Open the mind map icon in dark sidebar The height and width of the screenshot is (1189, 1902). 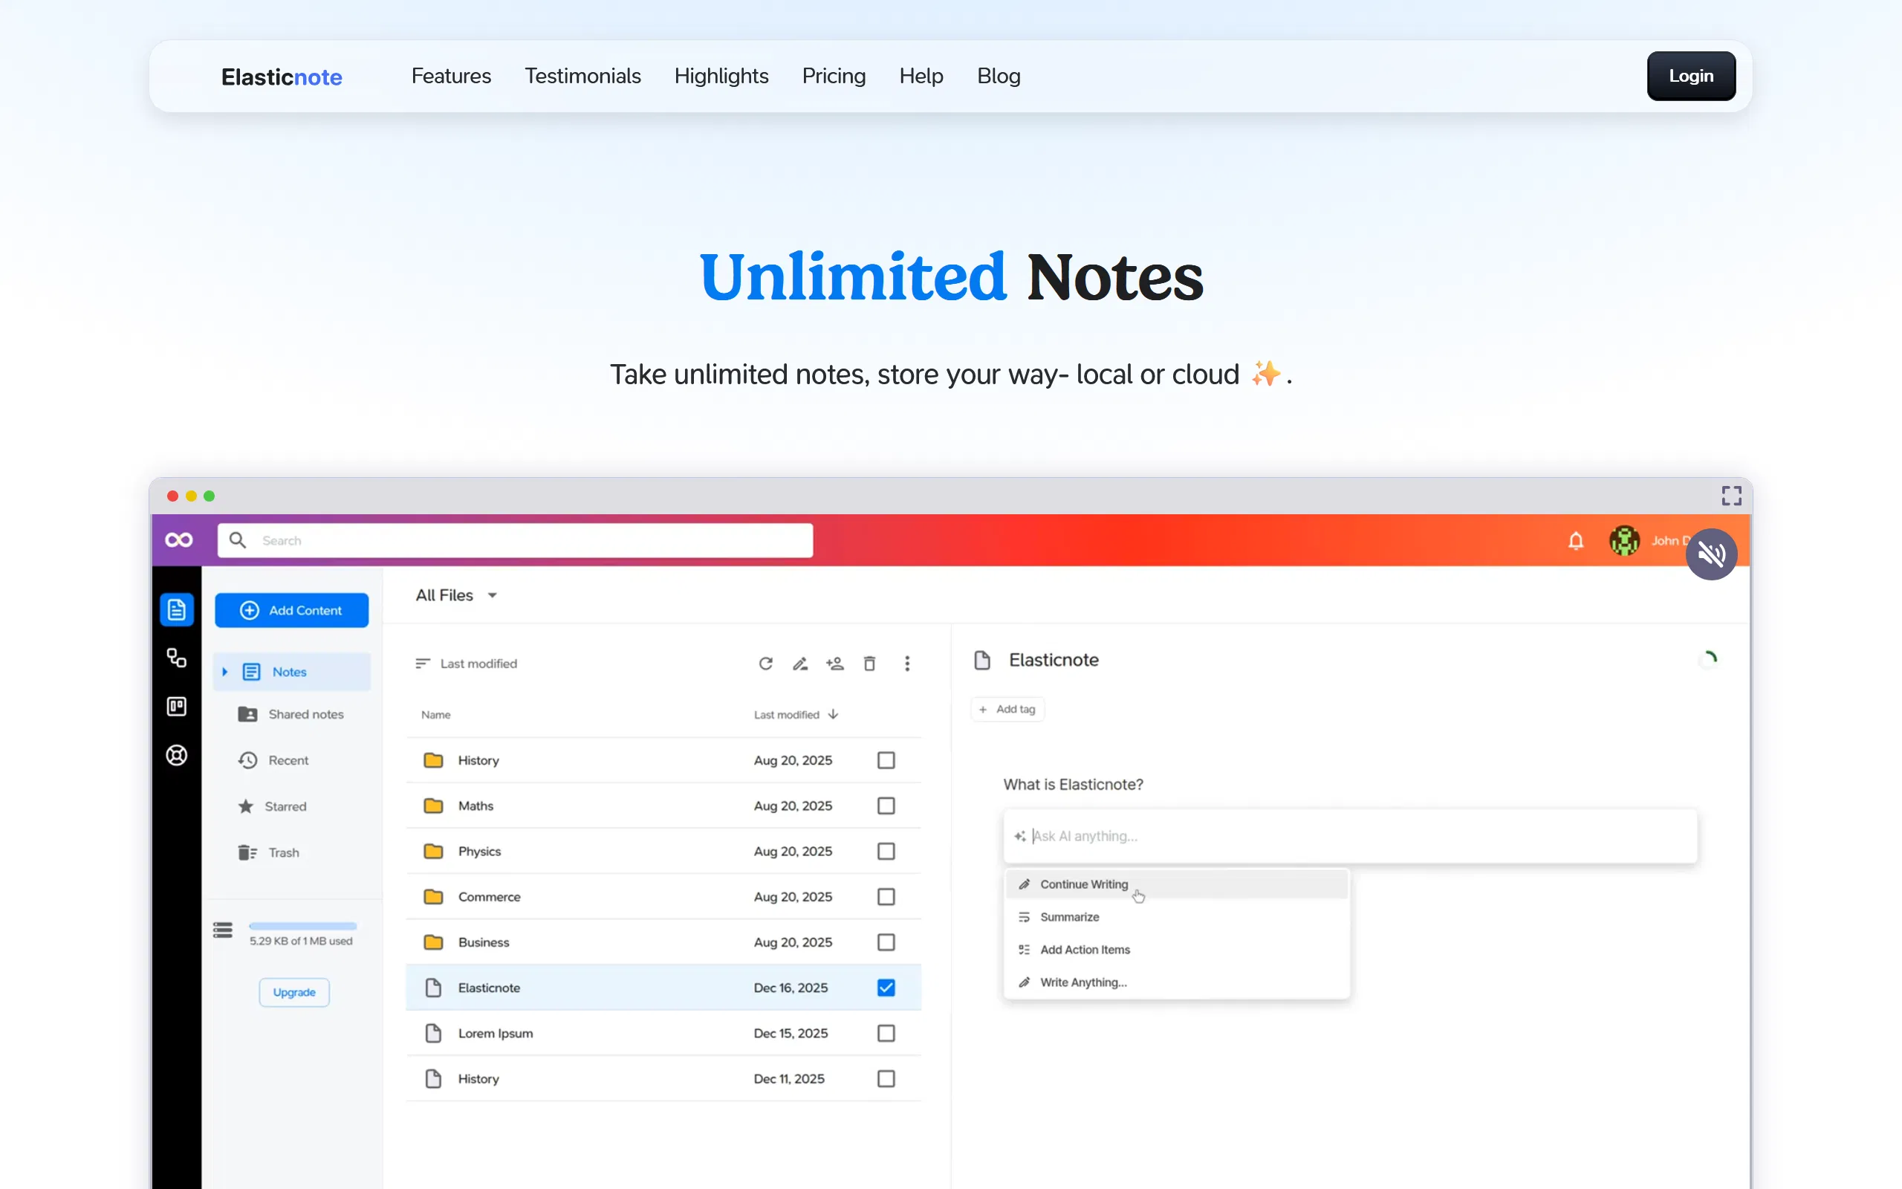click(177, 658)
